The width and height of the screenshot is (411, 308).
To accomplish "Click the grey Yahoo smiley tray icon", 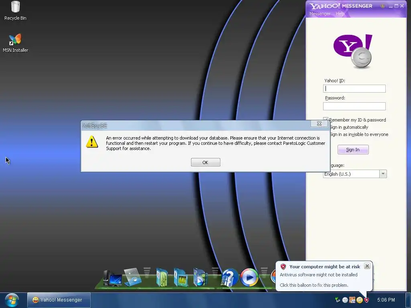I will click(x=345, y=300).
